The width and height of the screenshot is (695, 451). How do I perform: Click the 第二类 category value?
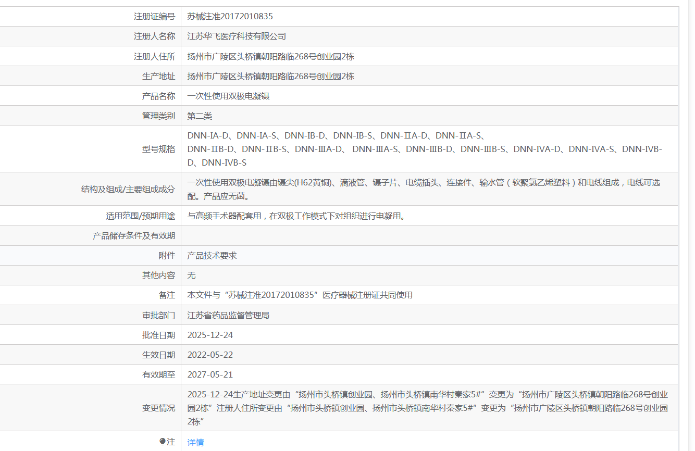point(200,116)
